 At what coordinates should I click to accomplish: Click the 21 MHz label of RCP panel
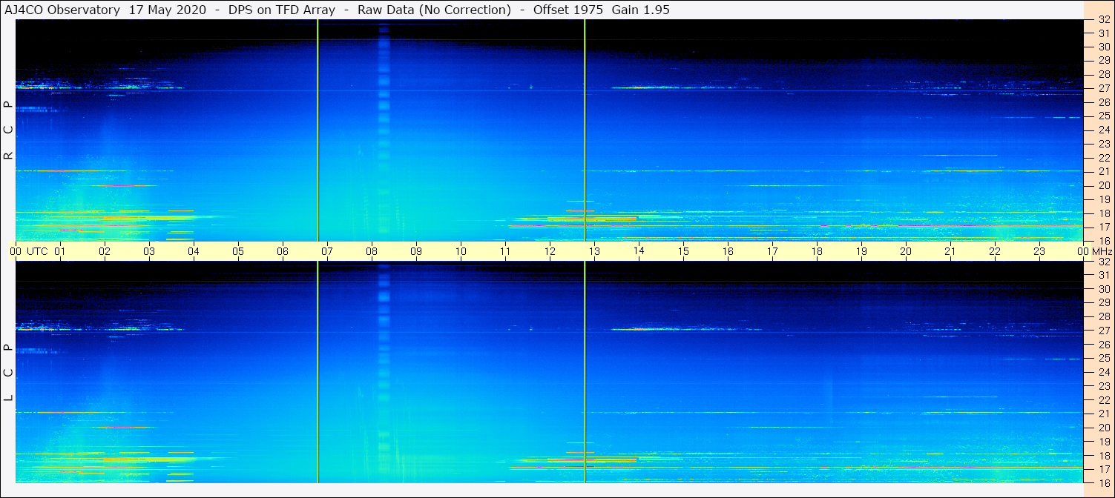(1104, 171)
